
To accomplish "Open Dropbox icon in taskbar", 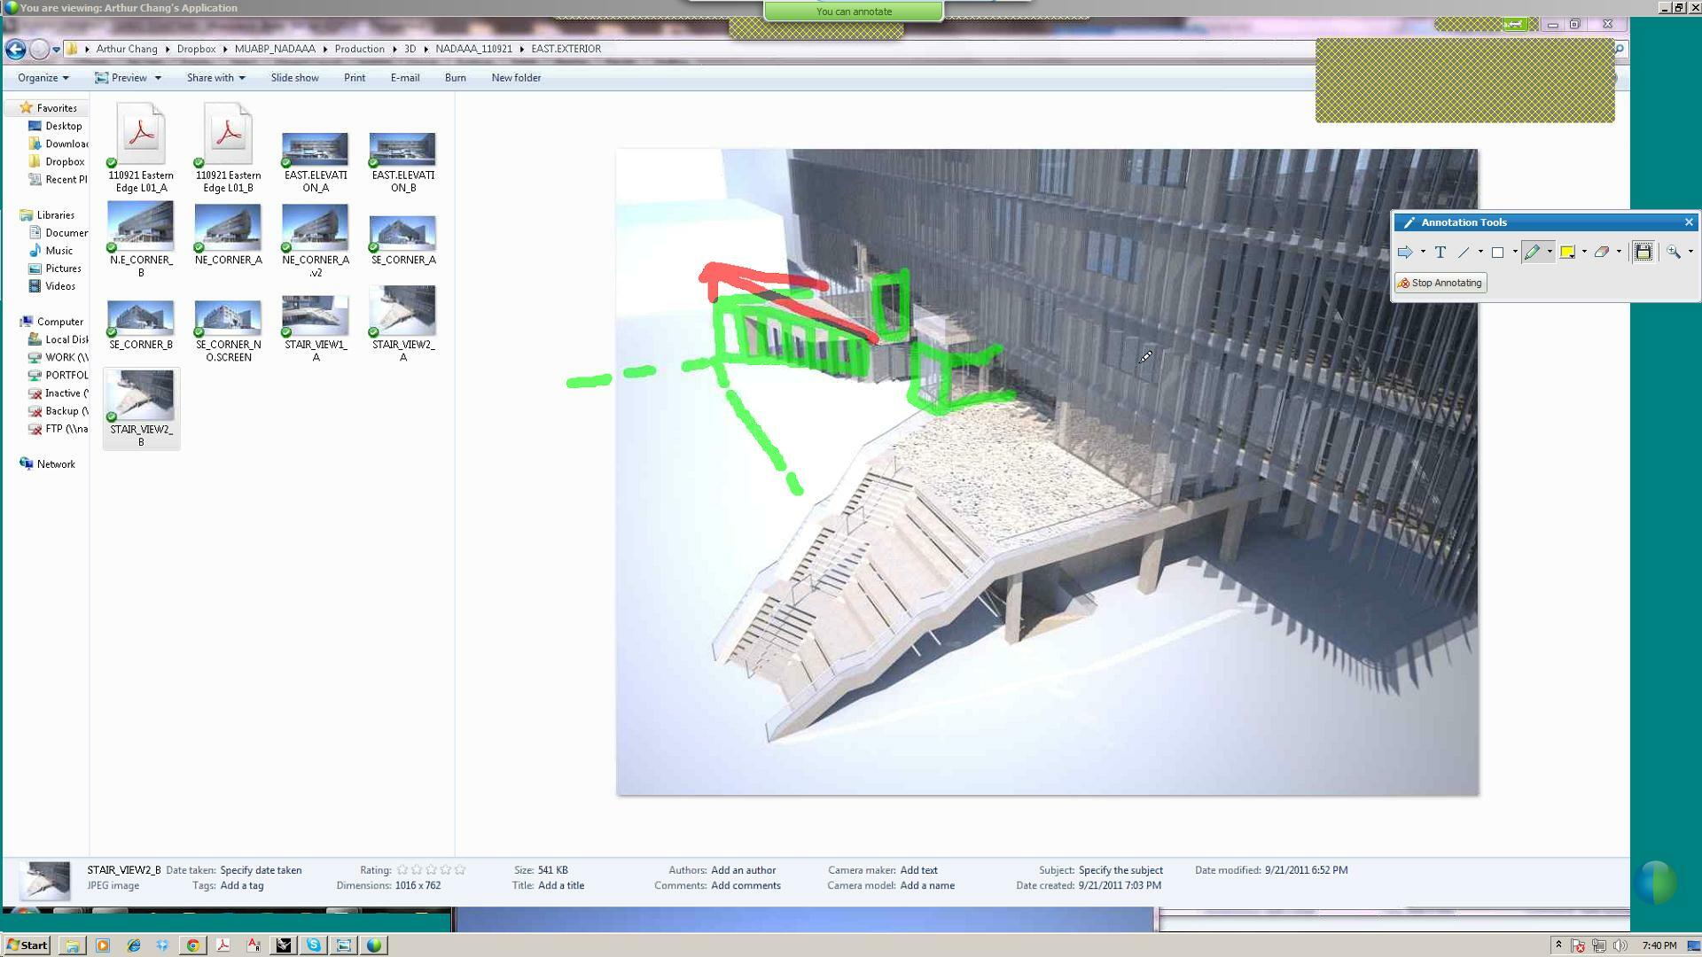I will (162, 945).
